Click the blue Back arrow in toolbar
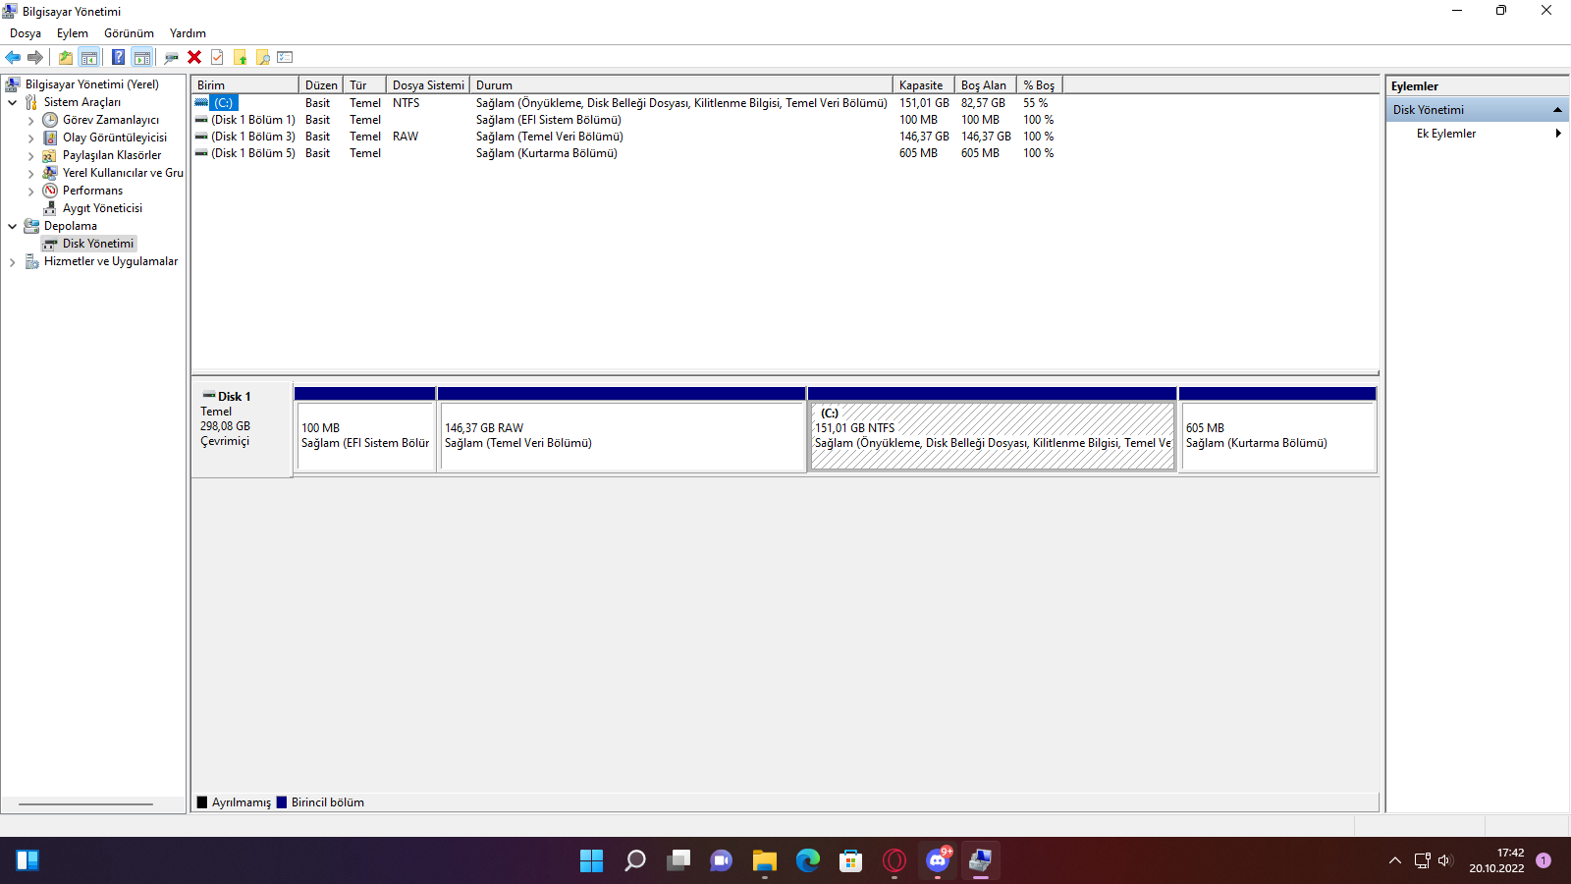This screenshot has height=884, width=1571. (x=13, y=58)
